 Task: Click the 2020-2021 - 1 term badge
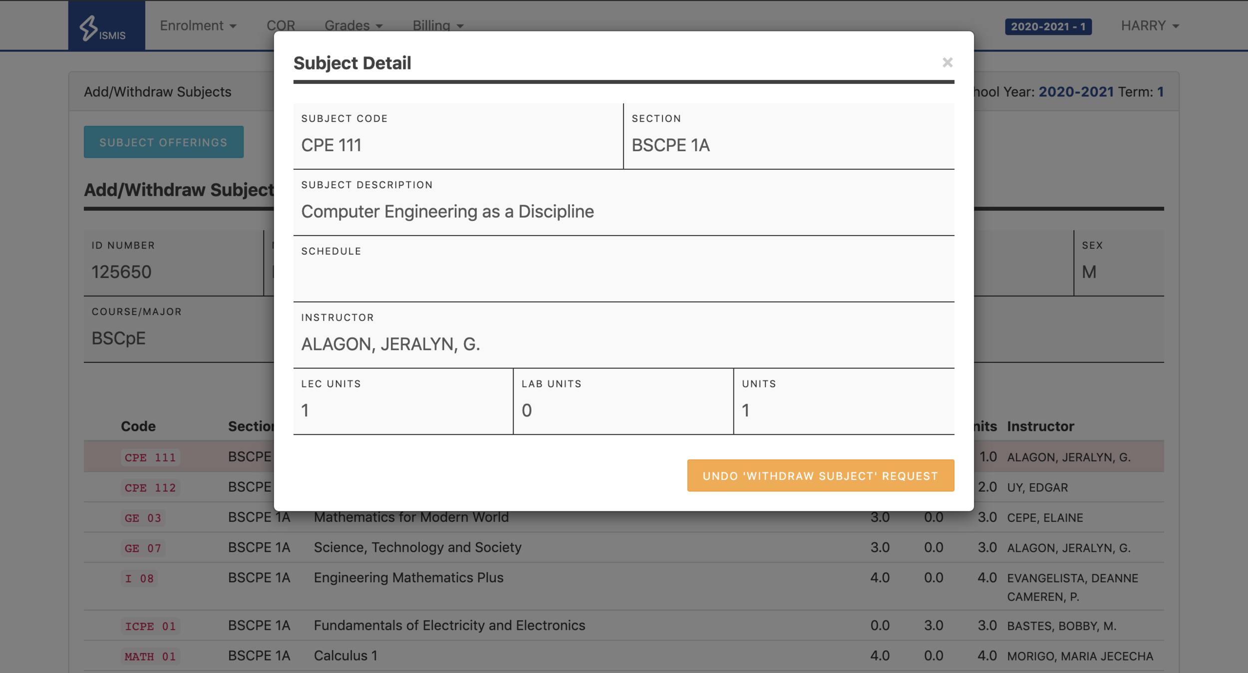click(x=1048, y=26)
